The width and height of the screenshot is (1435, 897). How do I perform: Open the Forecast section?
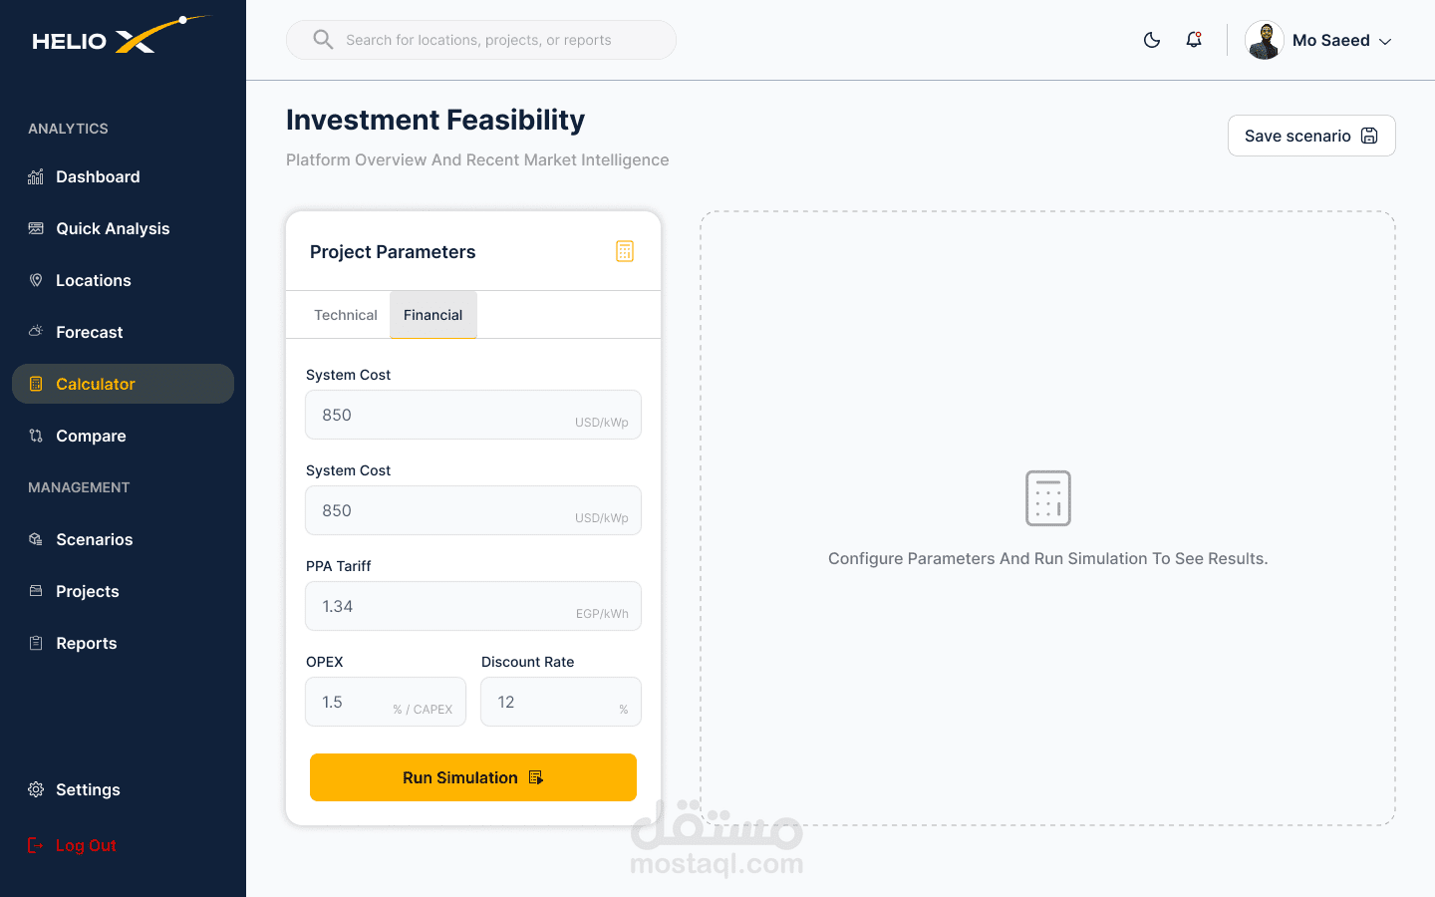89,333
